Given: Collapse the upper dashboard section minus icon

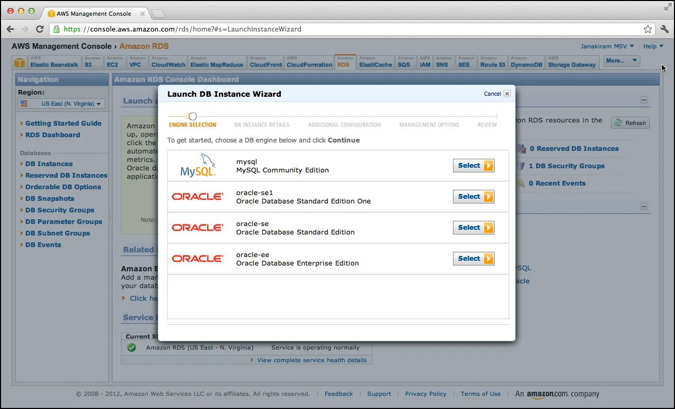Looking at the screenshot, I should [644, 100].
